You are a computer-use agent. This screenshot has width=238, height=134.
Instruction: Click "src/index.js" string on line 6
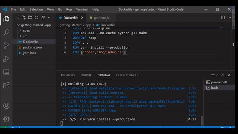pos(110,52)
